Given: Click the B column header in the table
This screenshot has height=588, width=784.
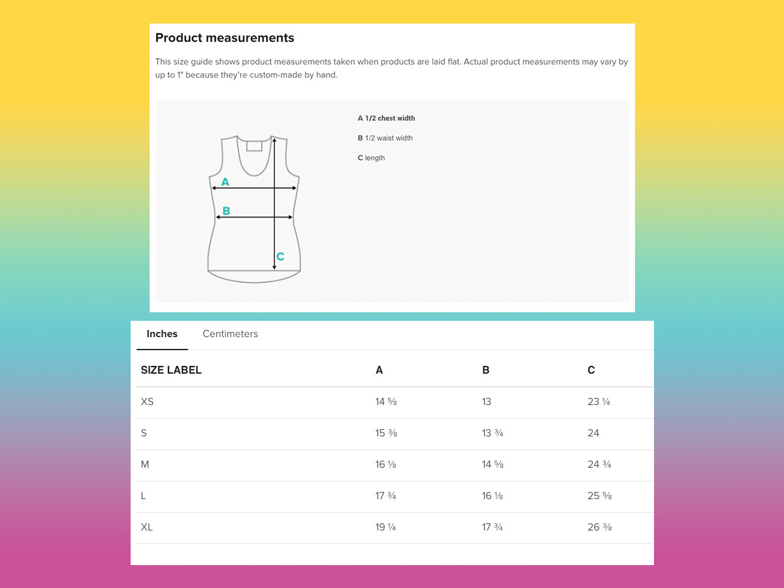Looking at the screenshot, I should pos(485,370).
